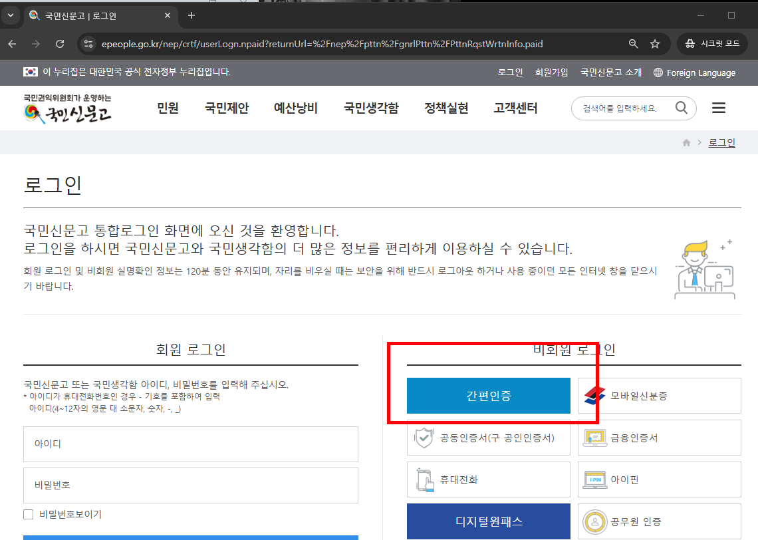Click the 아이디 input field

click(x=191, y=444)
